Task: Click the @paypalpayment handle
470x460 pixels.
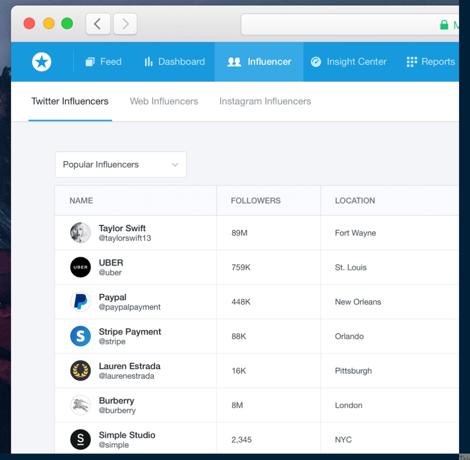Action: tap(130, 307)
